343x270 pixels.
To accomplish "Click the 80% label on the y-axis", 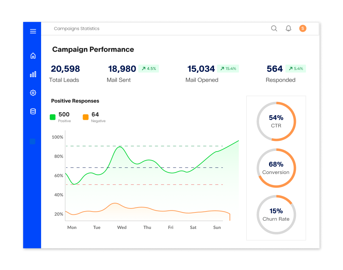I will [x=59, y=156].
